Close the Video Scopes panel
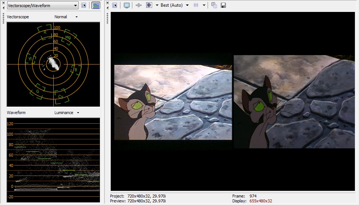This screenshot has height=205, width=359. (x=3, y=3)
